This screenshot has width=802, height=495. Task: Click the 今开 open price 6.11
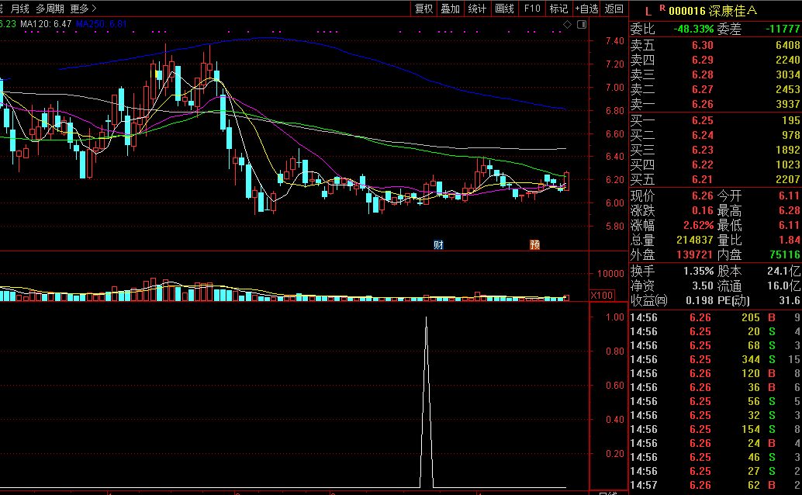790,196
